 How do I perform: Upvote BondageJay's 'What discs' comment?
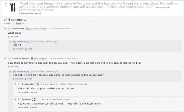pyautogui.click(x=5, y=29)
